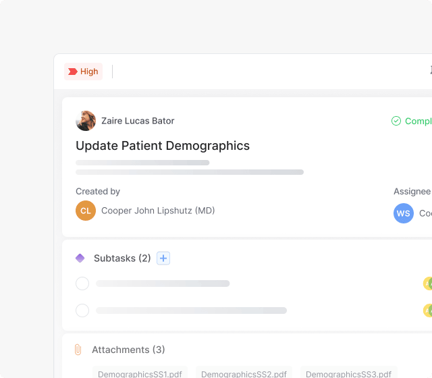The width and height of the screenshot is (432, 378).
Task: Click second subtask's assignee avatar
Action: [x=428, y=310]
